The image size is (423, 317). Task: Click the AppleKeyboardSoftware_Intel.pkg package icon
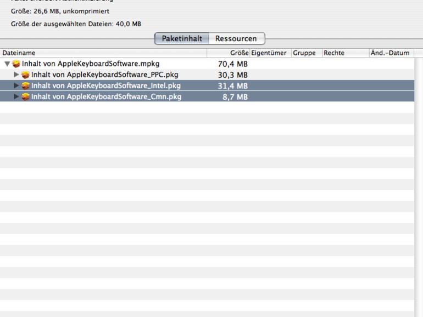[25, 86]
